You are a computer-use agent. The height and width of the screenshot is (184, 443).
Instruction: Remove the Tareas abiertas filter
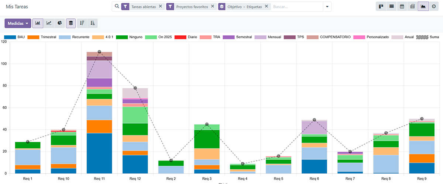click(x=160, y=7)
